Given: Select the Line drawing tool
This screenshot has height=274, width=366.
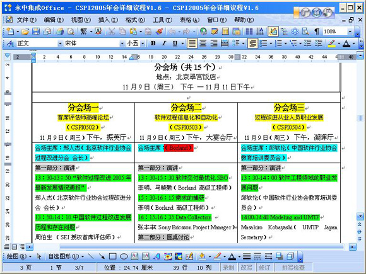Looking at the screenshot, I should click(91, 256).
